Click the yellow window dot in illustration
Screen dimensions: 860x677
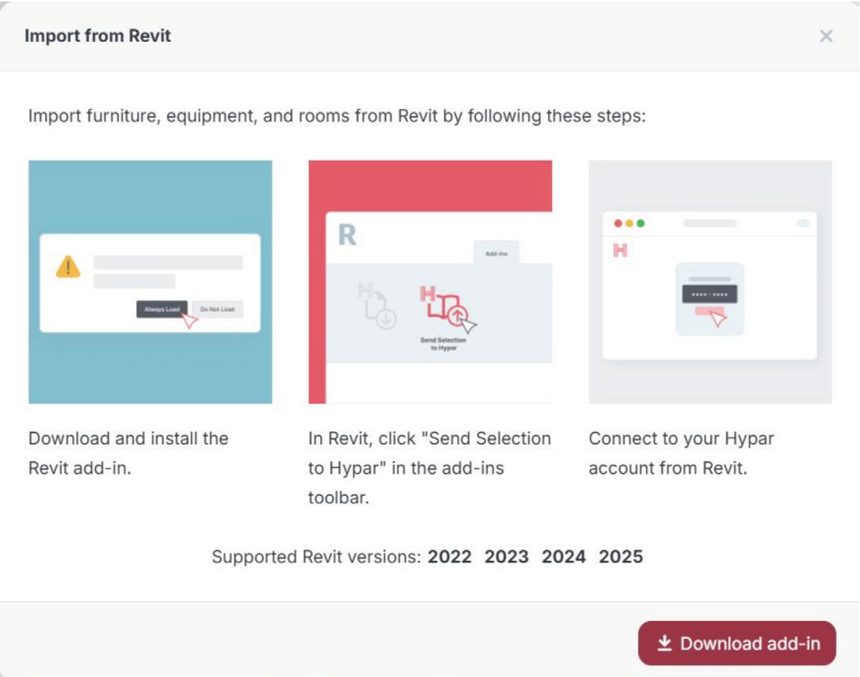629,224
